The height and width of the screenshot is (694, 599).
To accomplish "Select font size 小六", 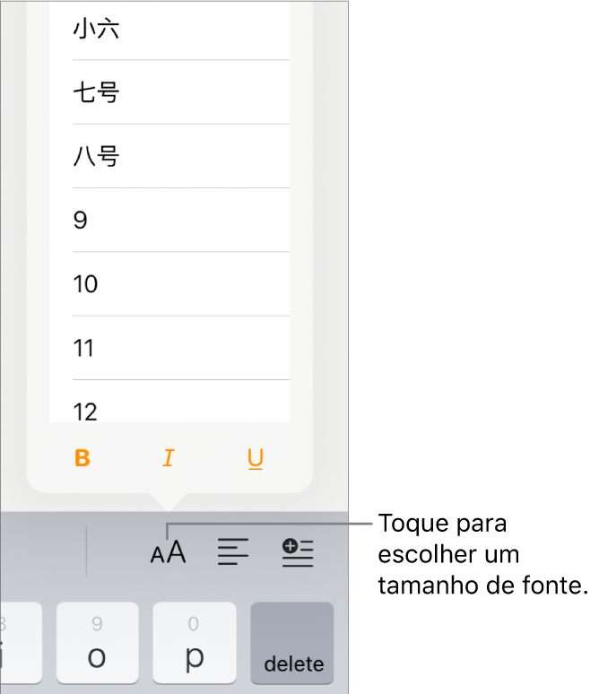I will (x=169, y=30).
